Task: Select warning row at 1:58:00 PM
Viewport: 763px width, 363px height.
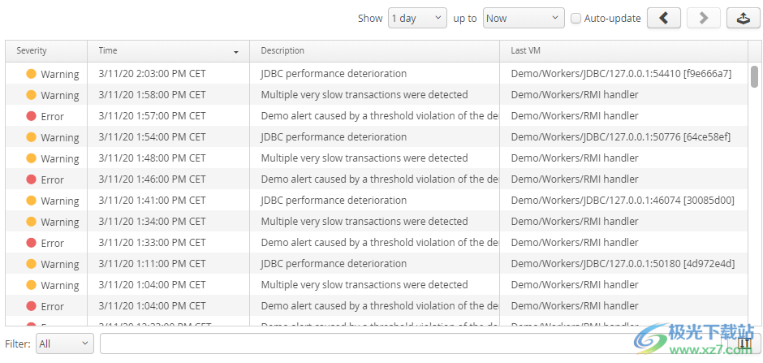Action: (377, 94)
